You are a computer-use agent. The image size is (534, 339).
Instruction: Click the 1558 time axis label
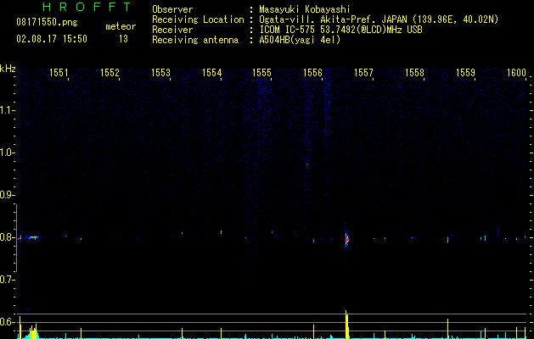(414, 72)
